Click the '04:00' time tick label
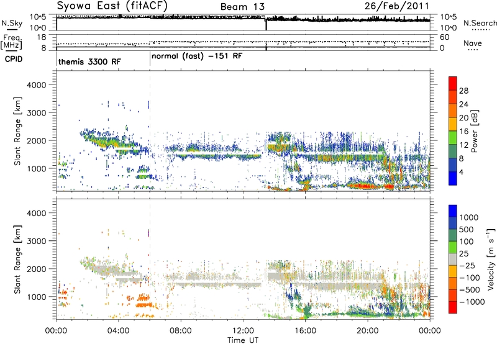Screen dimensions: 497x344 click(x=119, y=331)
